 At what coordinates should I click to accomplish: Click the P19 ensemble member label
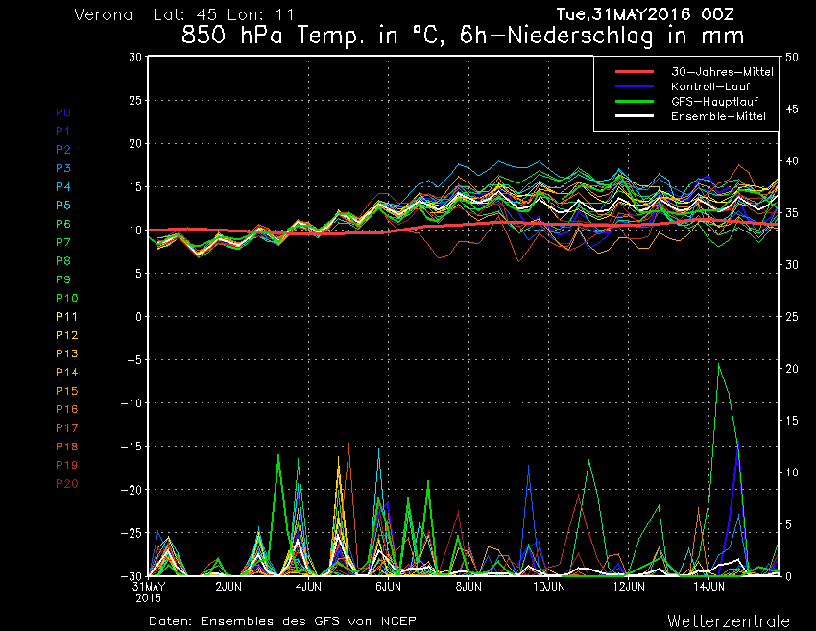pyautogui.click(x=66, y=465)
